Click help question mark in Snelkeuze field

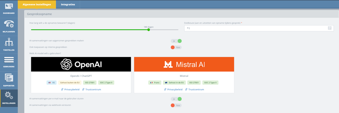click(330, 28)
